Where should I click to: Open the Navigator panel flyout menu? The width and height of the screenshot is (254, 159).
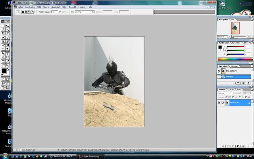click(252, 19)
